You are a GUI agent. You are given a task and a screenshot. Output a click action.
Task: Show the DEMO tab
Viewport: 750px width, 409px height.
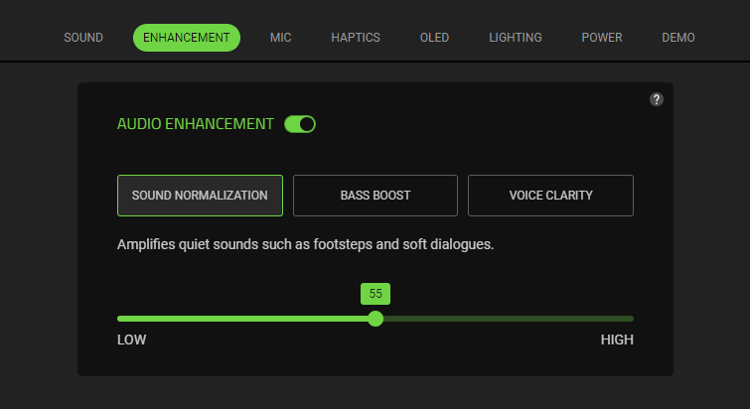[x=678, y=38]
